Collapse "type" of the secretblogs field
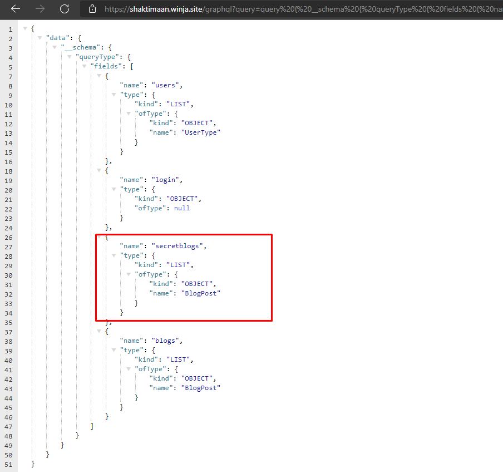The height and width of the screenshot is (473, 503). tap(114, 255)
